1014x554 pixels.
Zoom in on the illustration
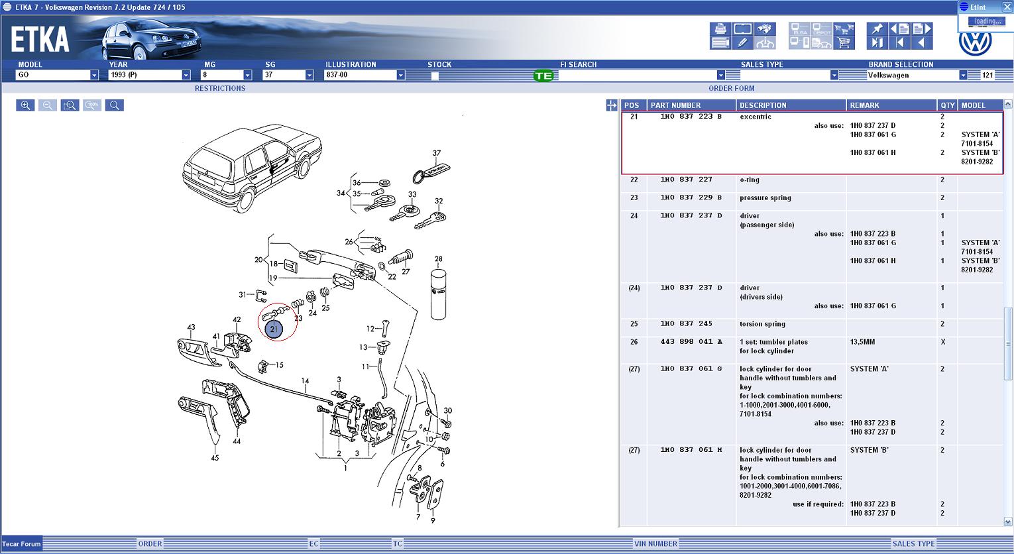[x=25, y=105]
